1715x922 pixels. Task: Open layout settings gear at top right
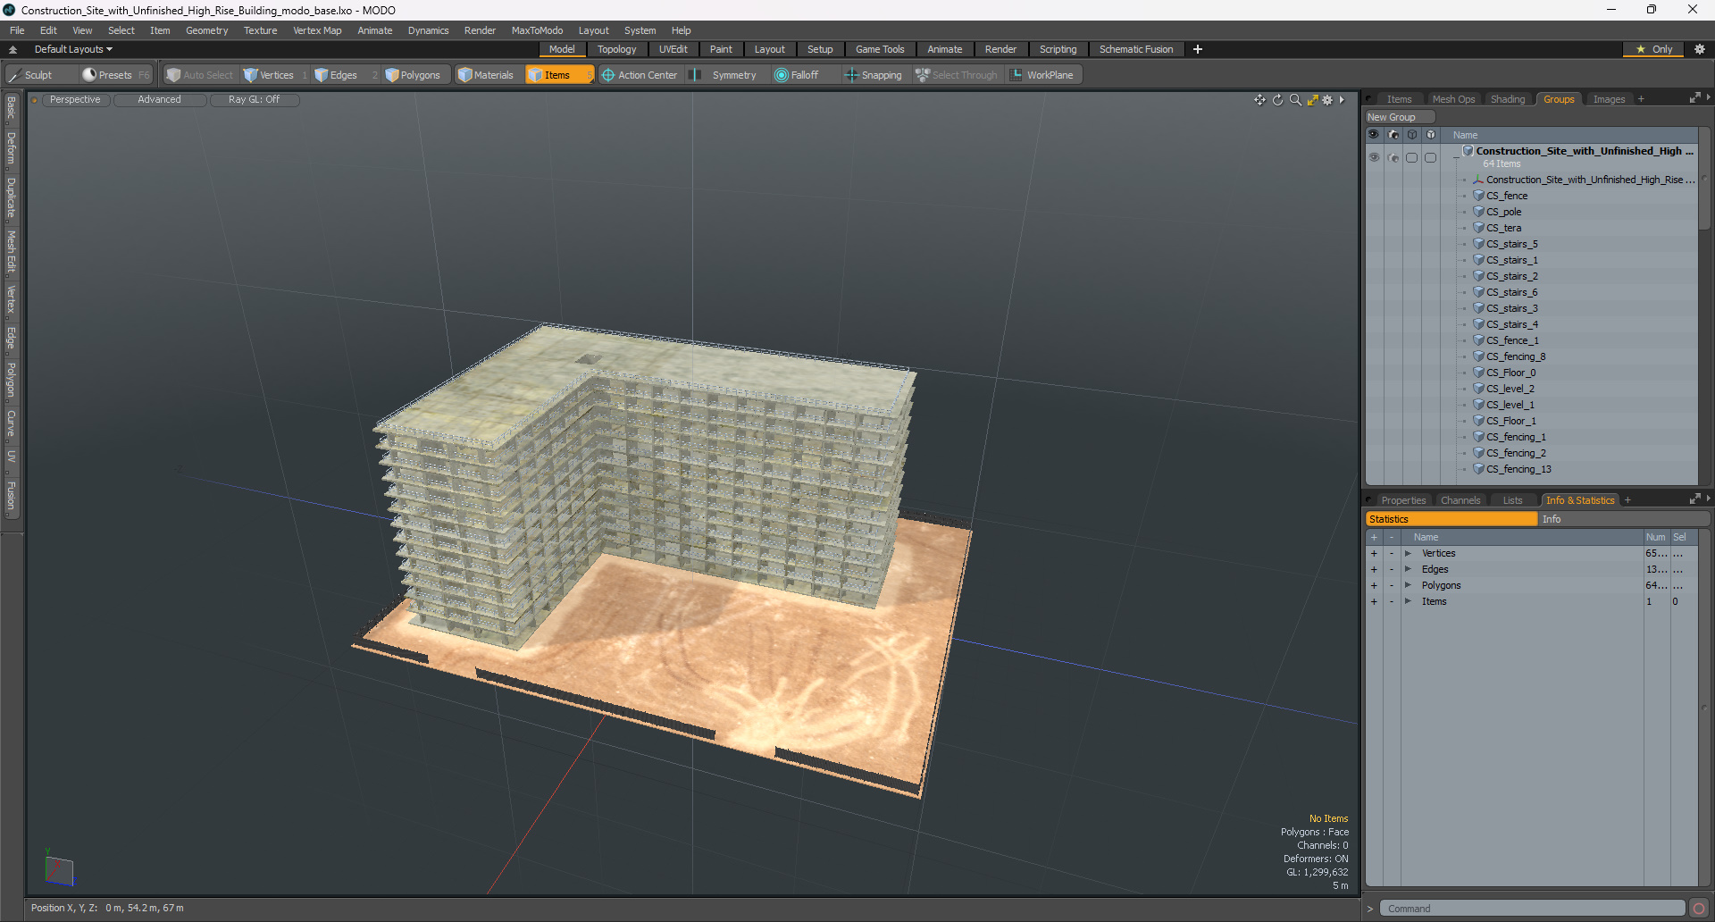[1699, 49]
